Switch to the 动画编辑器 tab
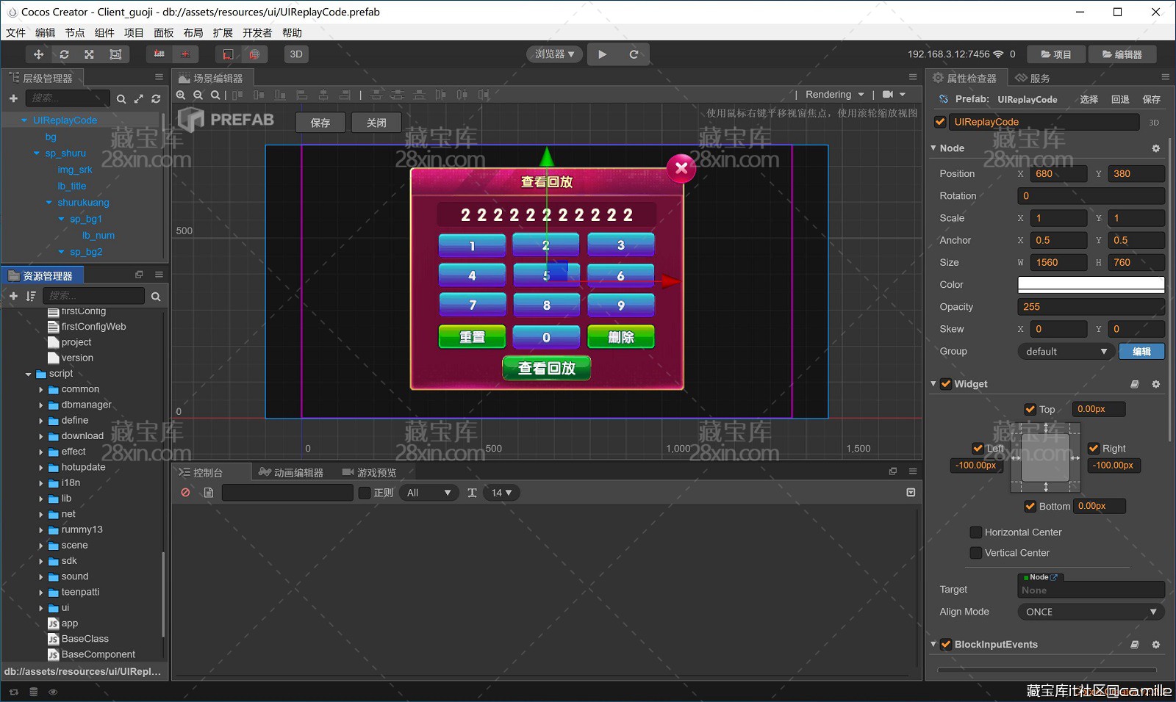Screen dimensions: 1176x702 click(x=292, y=472)
